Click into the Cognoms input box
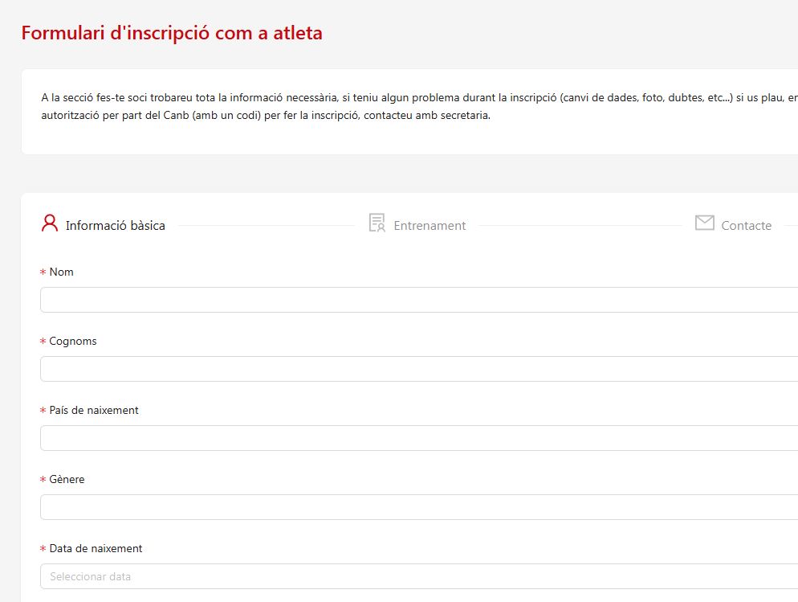Screen dimensions: 798x602 (x=417, y=369)
